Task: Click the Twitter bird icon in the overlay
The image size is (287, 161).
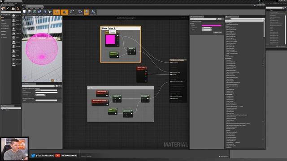Action: [33, 156]
